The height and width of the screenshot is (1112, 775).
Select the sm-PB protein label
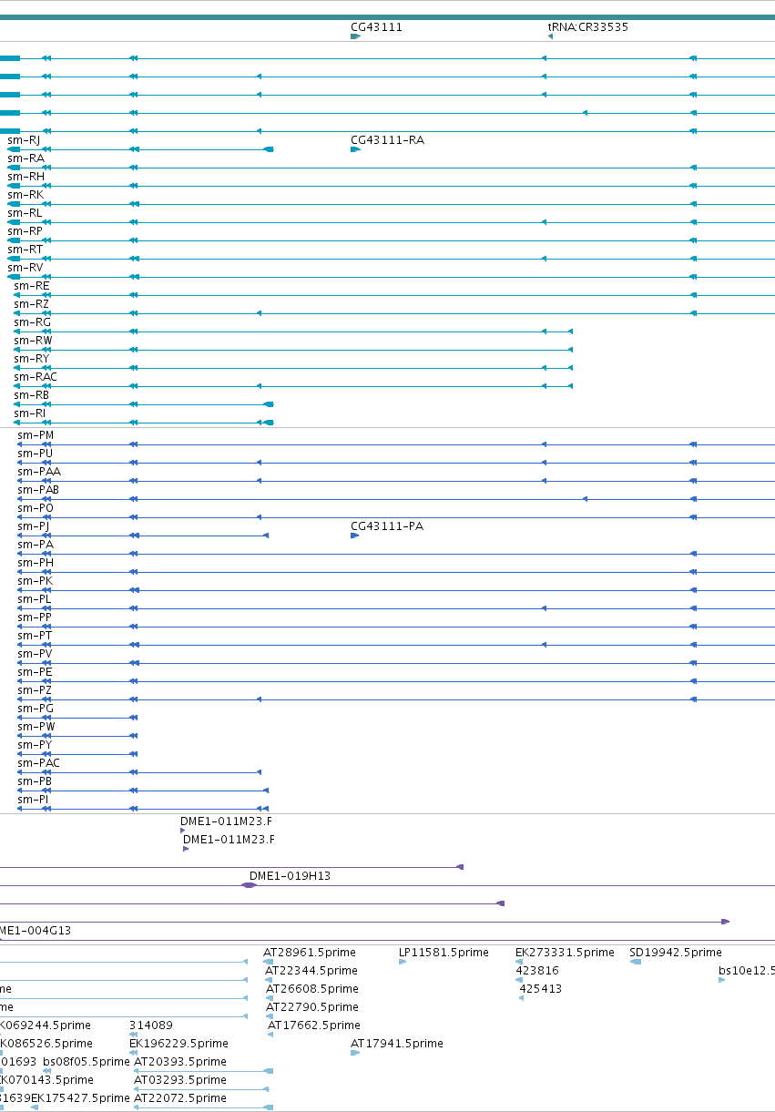click(x=35, y=781)
